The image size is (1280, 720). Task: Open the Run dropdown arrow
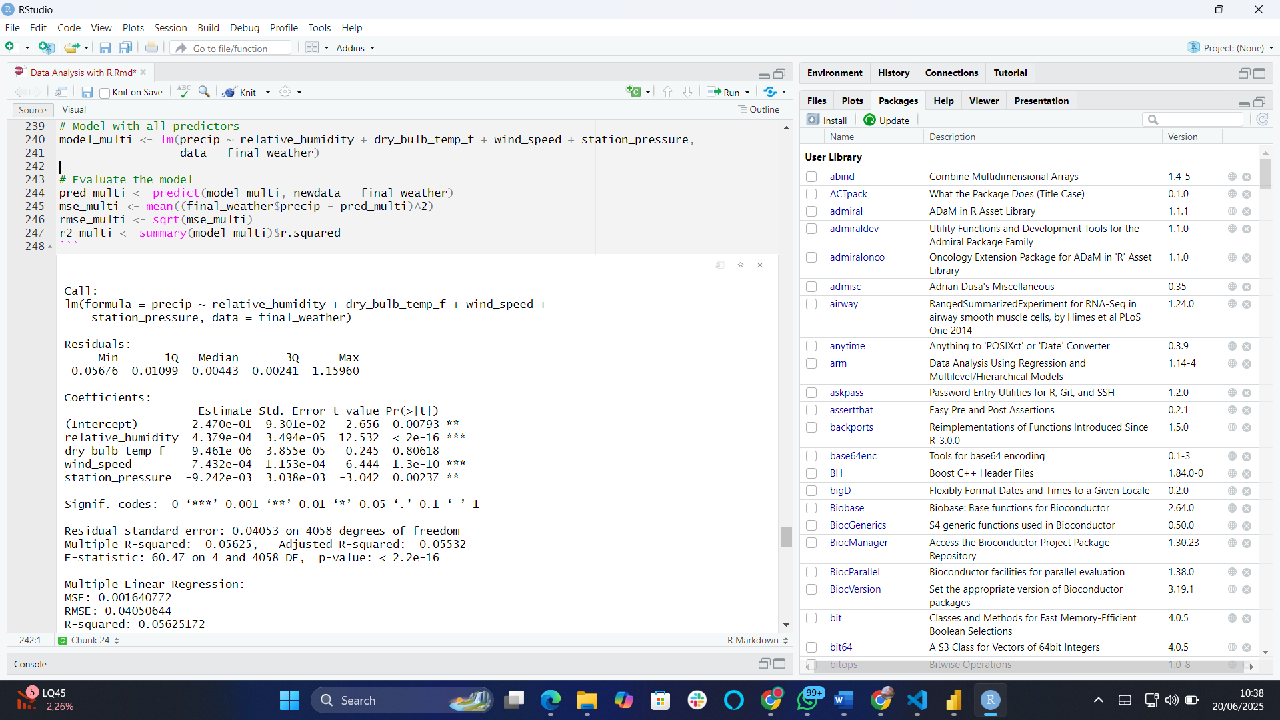747,93
